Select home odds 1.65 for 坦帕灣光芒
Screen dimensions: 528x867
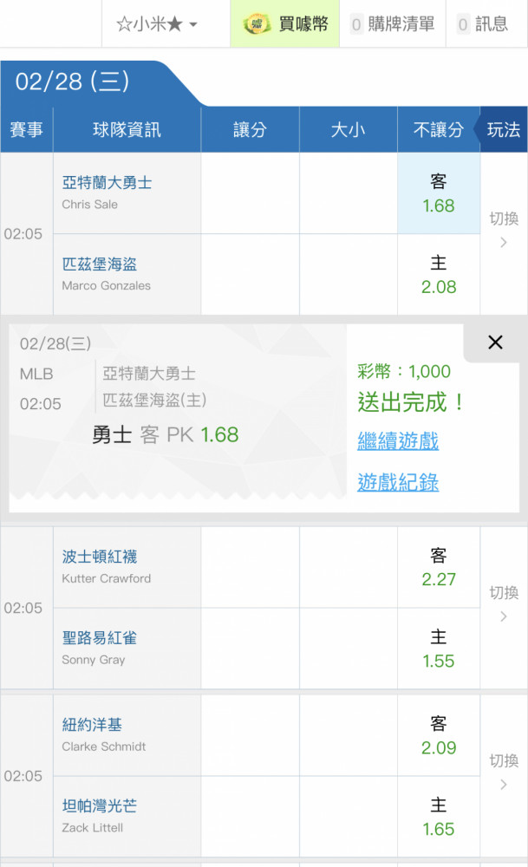click(x=439, y=817)
